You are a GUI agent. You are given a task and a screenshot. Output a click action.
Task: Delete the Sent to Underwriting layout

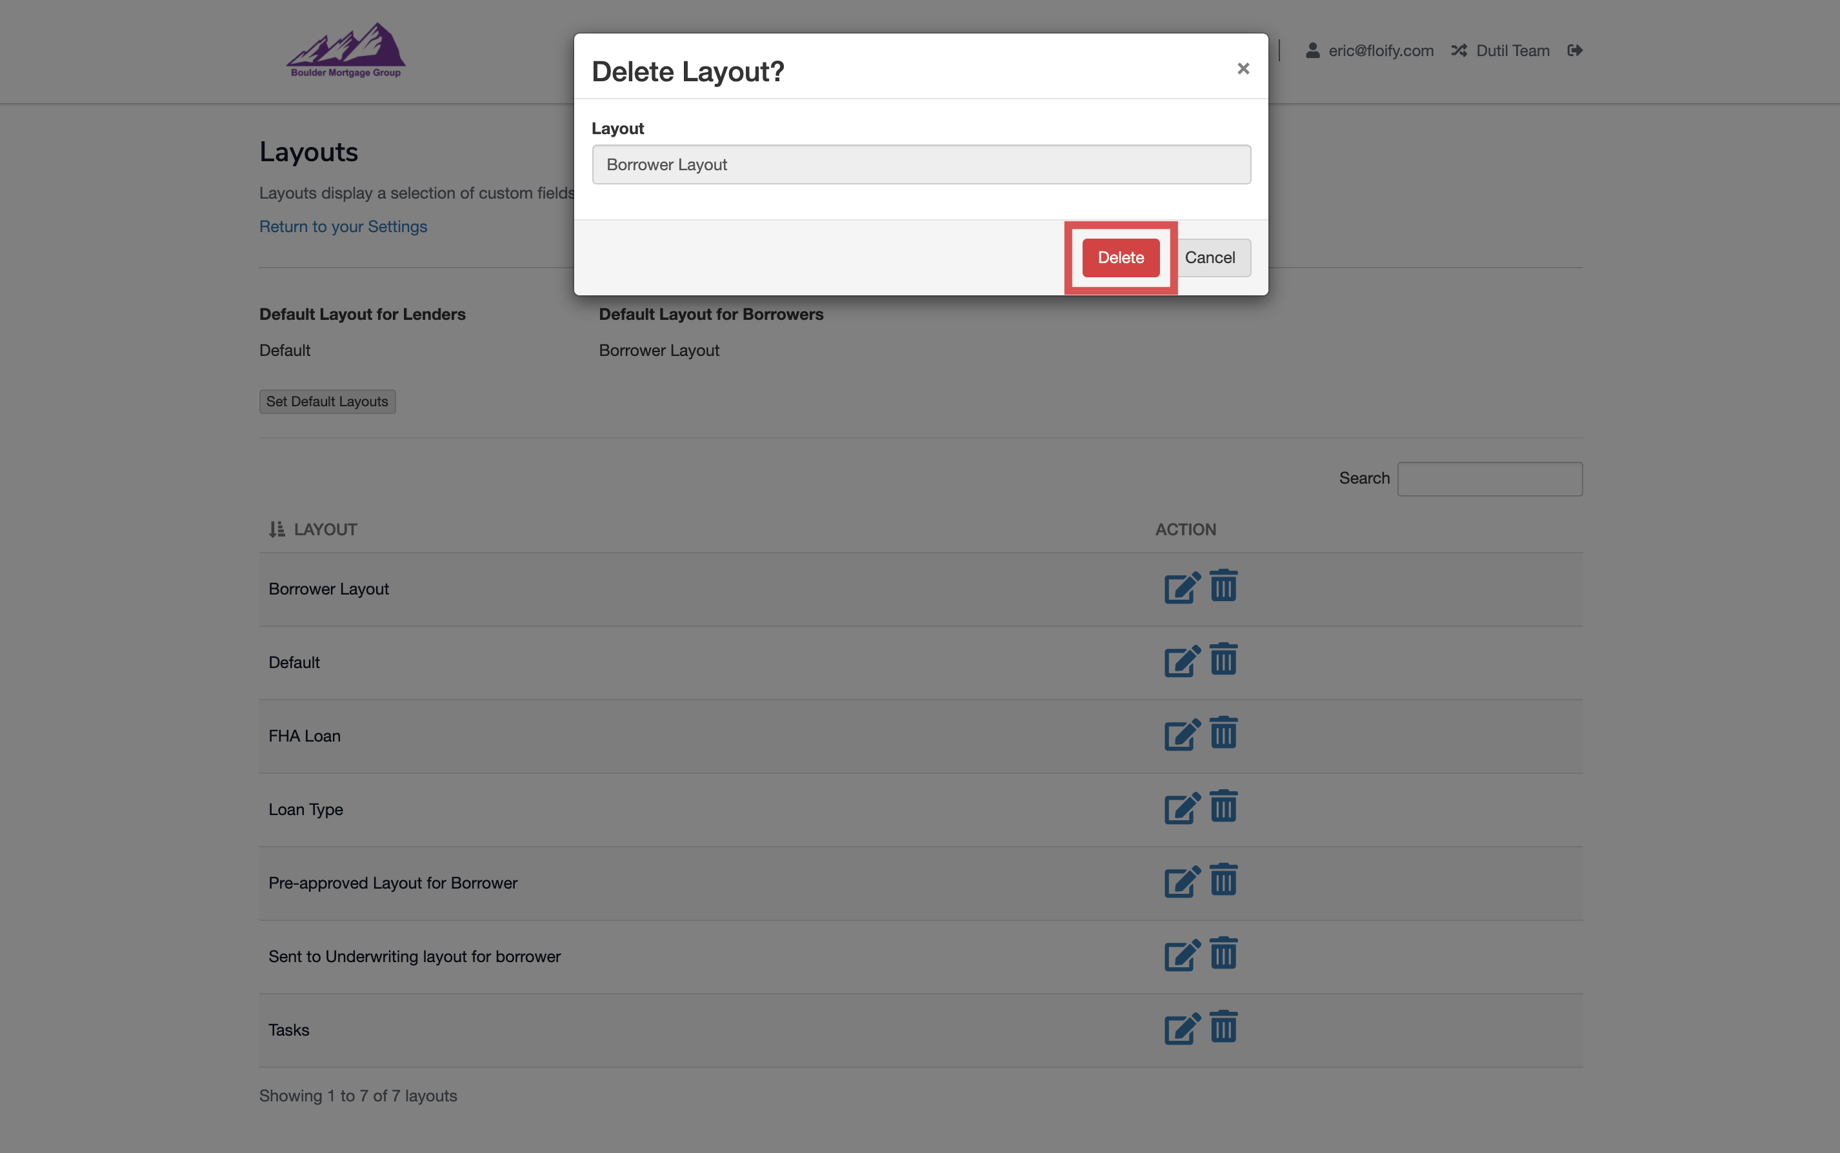click(1224, 953)
